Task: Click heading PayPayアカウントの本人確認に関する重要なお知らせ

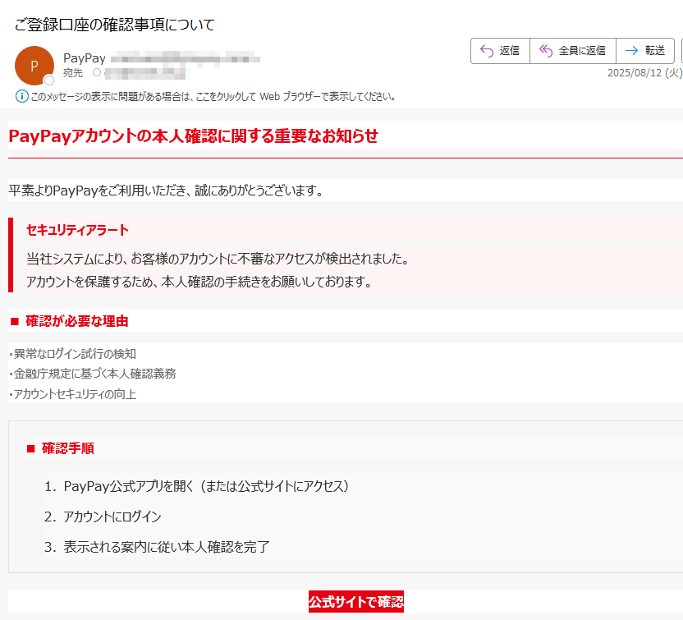Action: [x=194, y=136]
